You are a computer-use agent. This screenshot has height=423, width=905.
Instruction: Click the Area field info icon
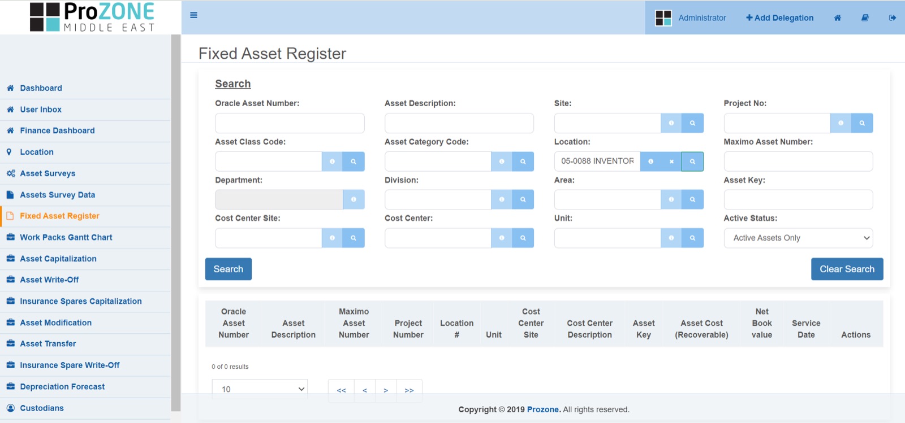pyautogui.click(x=671, y=199)
